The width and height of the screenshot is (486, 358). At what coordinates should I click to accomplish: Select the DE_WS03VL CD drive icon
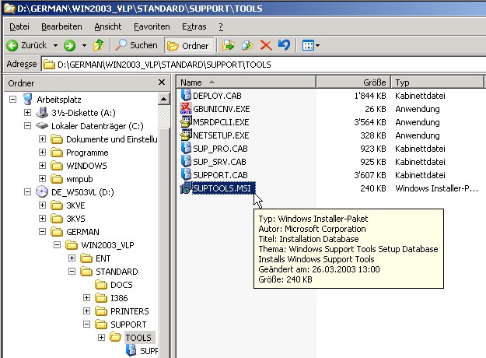tap(42, 192)
